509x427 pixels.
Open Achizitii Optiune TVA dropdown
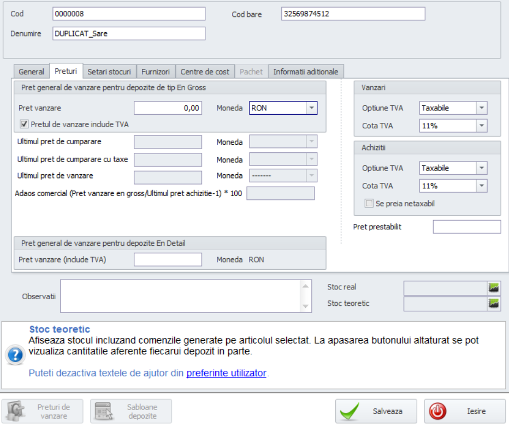[x=481, y=168]
